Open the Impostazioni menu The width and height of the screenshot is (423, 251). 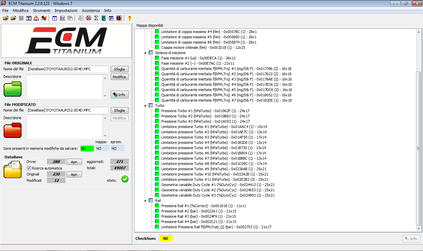[66, 11]
